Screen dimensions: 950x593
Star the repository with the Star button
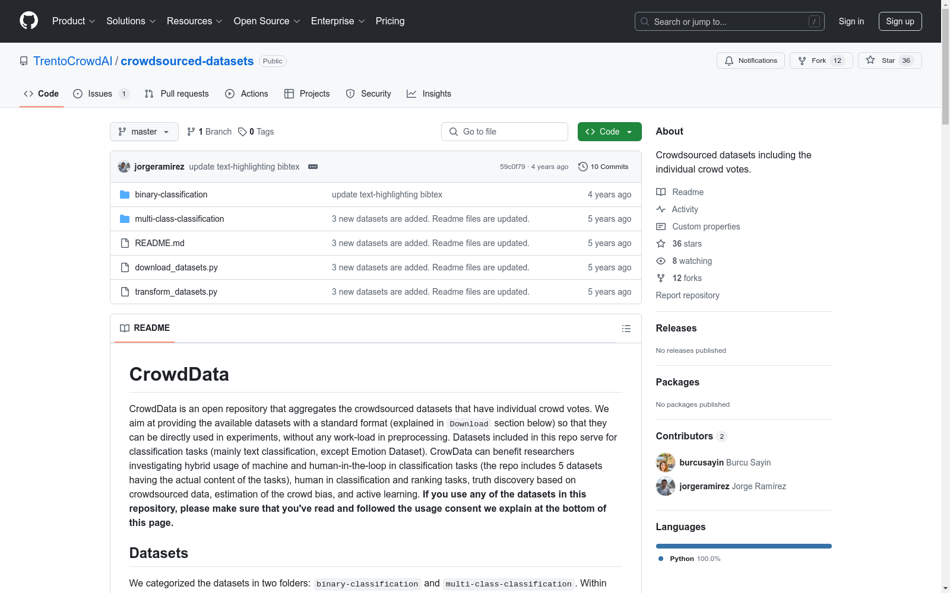coord(889,60)
